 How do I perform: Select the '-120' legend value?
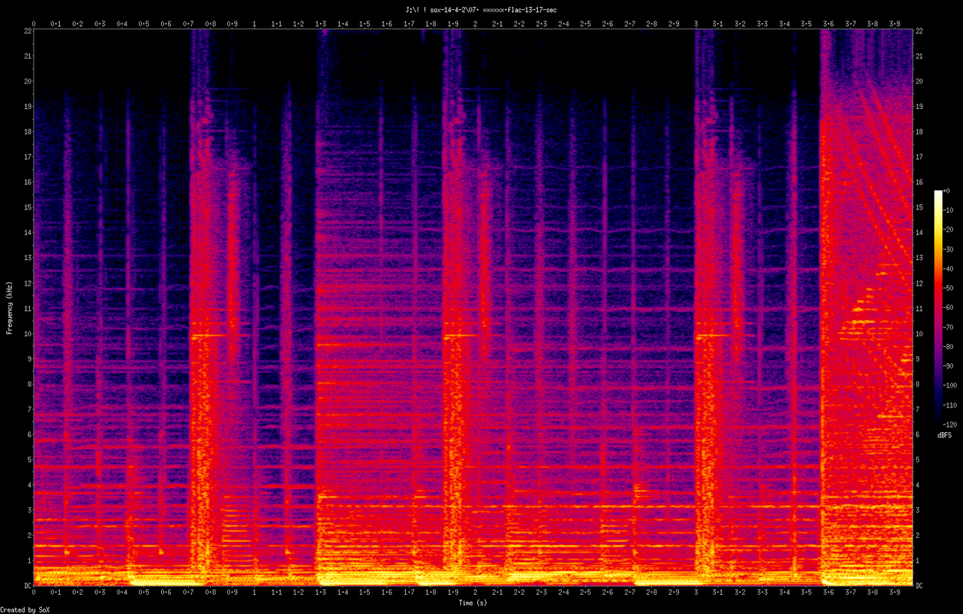[951, 424]
